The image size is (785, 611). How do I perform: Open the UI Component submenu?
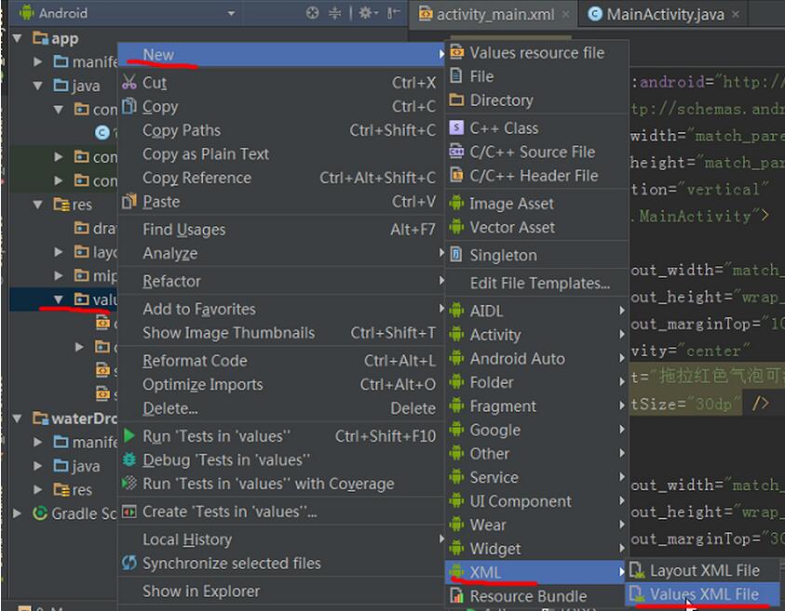point(536,501)
